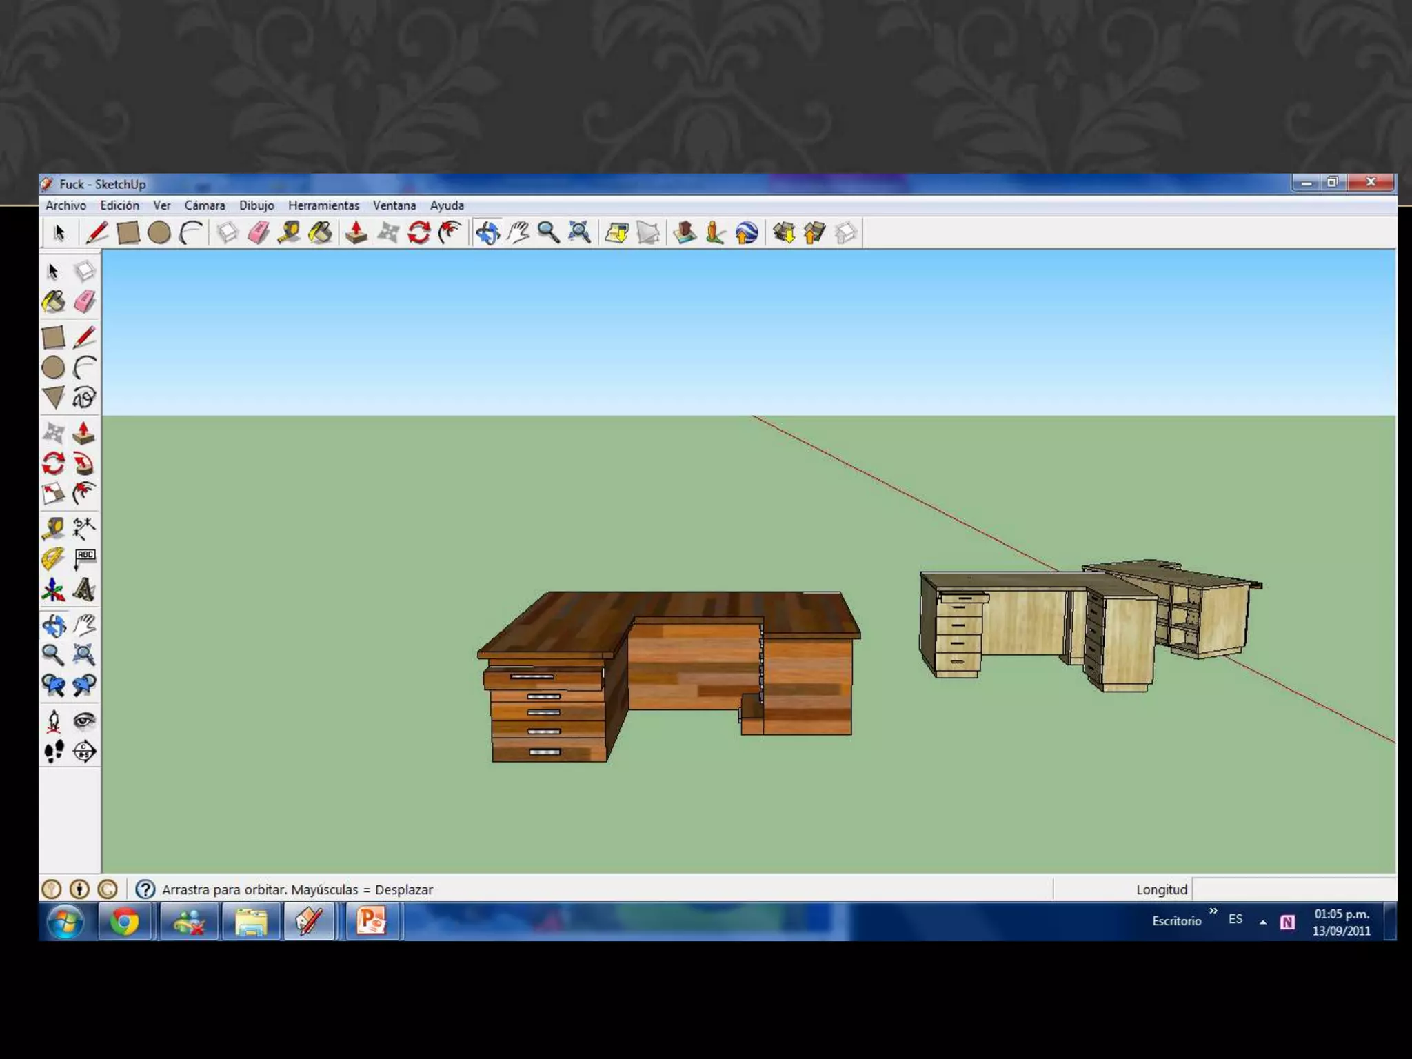Open the Cámara menu
The image size is (1412, 1059).
pos(204,205)
